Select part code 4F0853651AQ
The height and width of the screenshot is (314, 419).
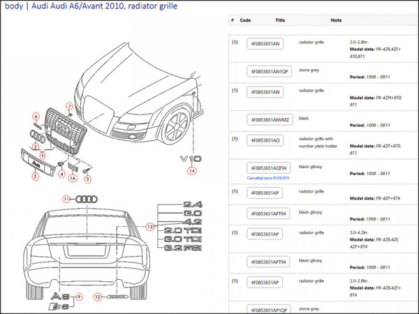tap(264, 140)
